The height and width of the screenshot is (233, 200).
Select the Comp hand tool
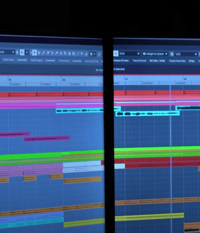point(69,53)
